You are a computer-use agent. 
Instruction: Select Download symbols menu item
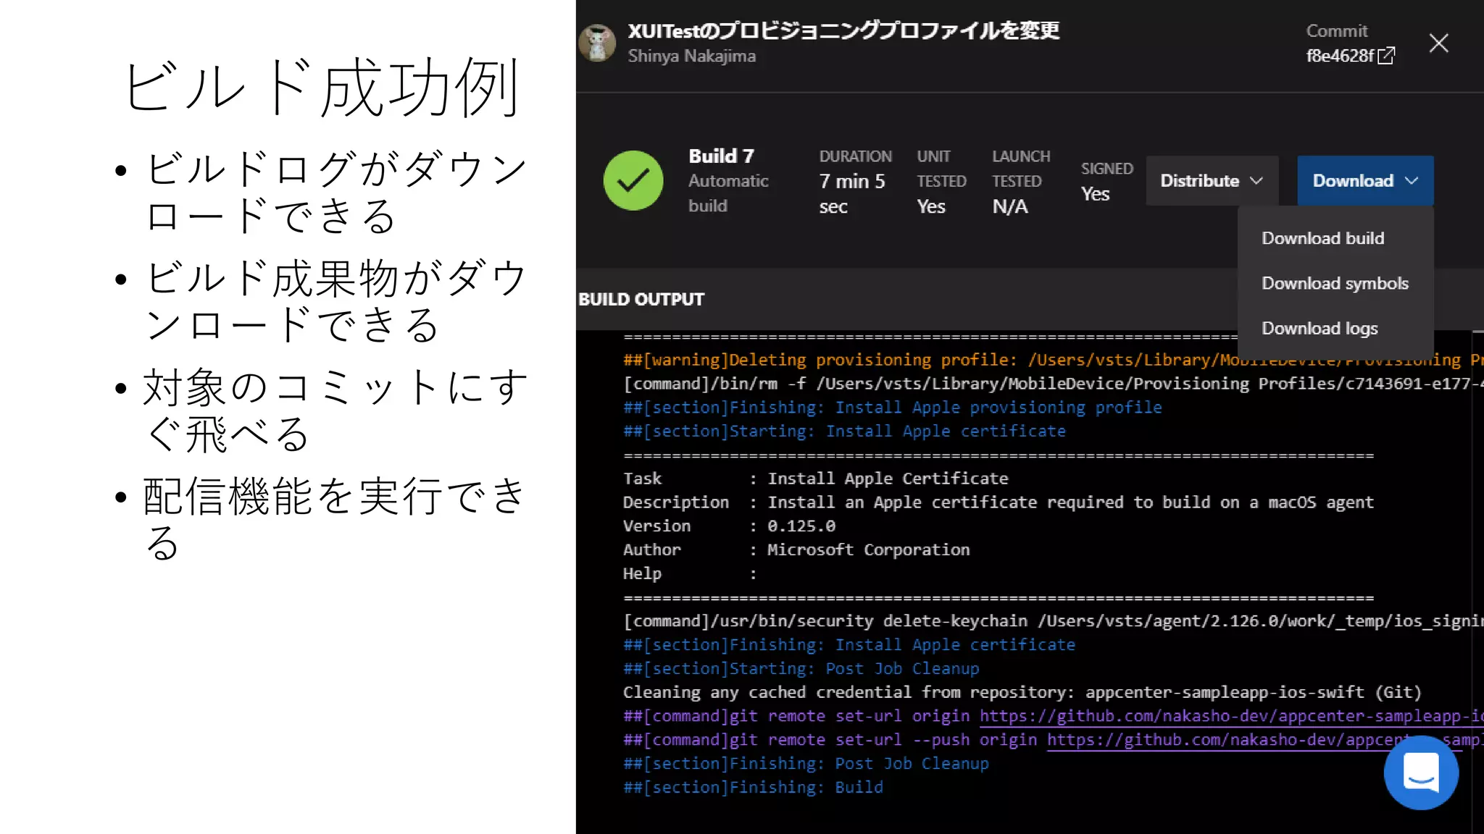[x=1335, y=283]
